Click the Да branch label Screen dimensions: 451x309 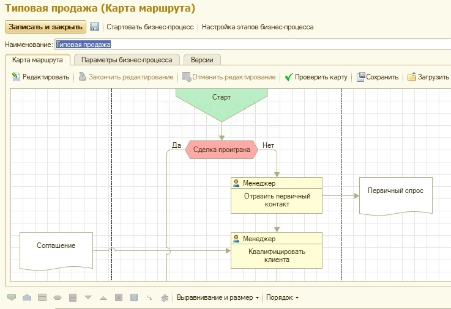(x=176, y=145)
